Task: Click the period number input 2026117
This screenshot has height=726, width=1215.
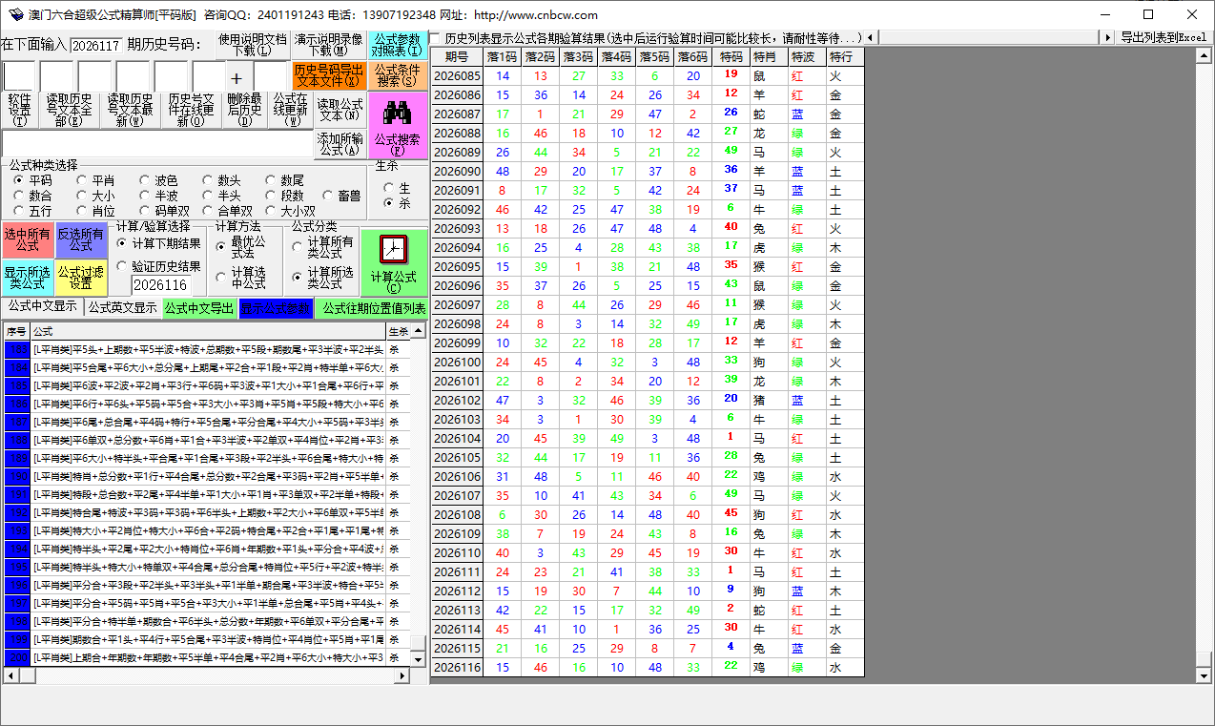Action: pyautogui.click(x=95, y=46)
